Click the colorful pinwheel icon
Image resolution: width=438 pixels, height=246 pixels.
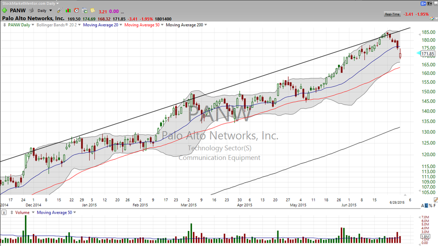coord(432,18)
